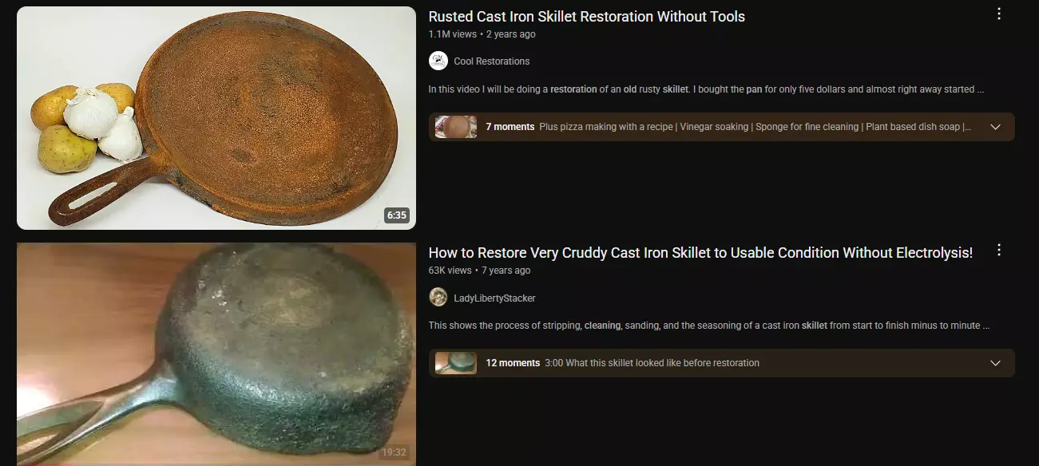Select the '12 moments' label

pyautogui.click(x=513, y=363)
